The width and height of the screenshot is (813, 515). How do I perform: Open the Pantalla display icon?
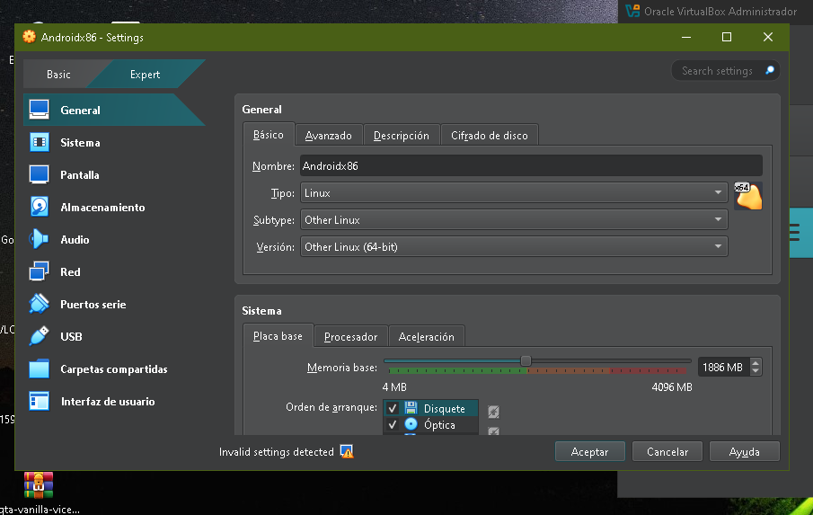pos(39,174)
